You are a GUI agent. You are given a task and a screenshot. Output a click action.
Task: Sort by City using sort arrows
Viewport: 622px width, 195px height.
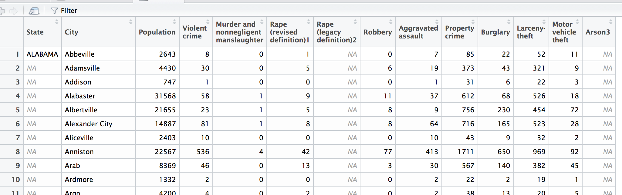coord(130,22)
